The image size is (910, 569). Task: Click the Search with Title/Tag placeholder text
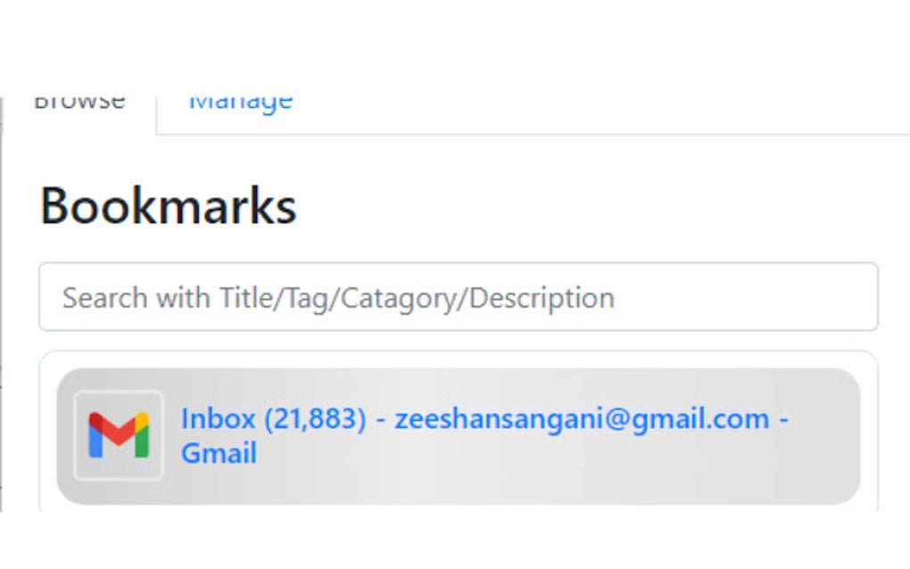(338, 297)
